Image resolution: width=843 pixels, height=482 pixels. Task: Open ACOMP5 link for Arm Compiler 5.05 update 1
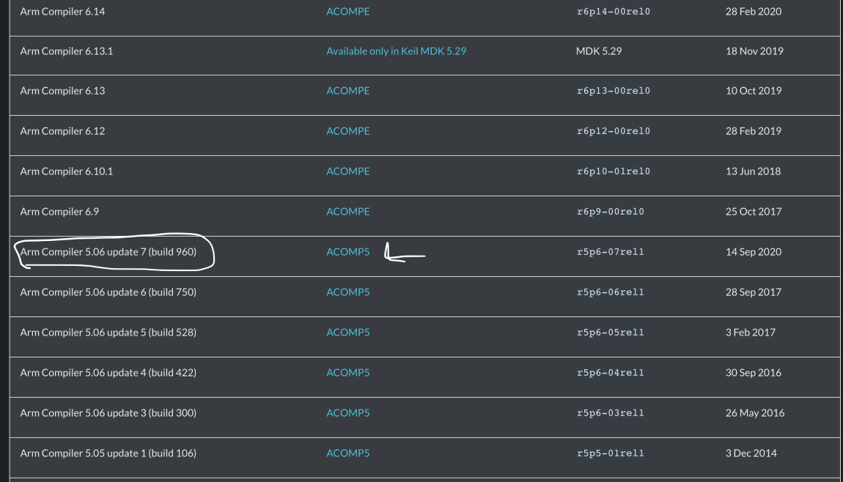[x=347, y=453]
